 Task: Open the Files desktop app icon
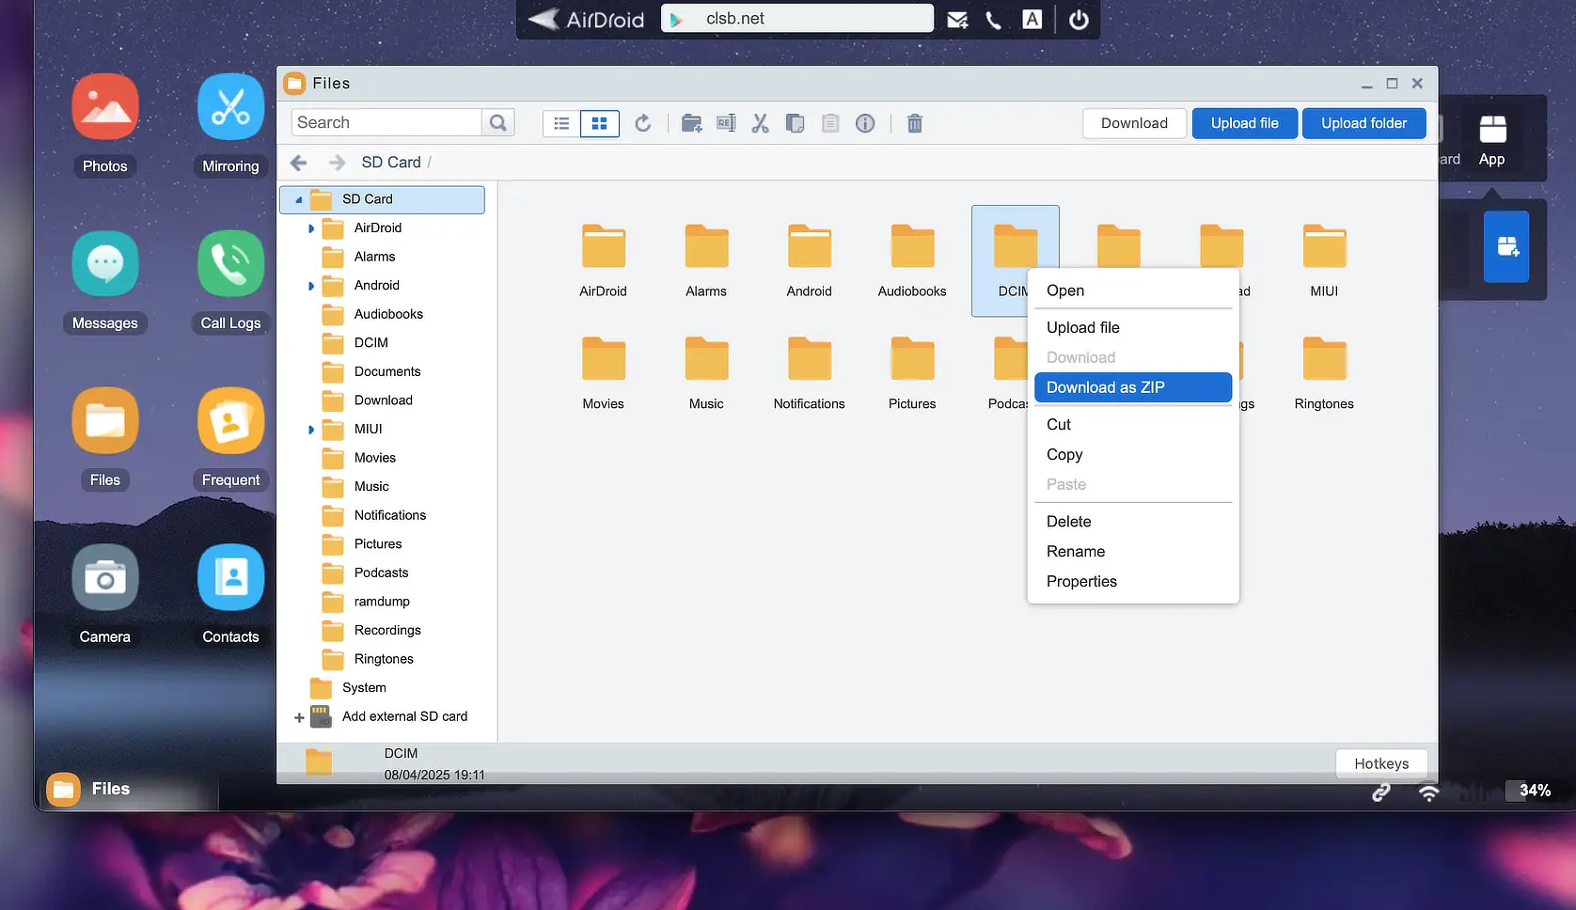[105, 421]
